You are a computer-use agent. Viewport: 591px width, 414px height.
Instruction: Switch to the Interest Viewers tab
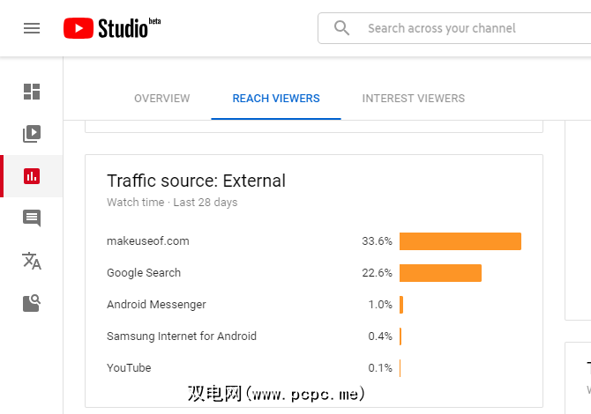click(x=413, y=99)
